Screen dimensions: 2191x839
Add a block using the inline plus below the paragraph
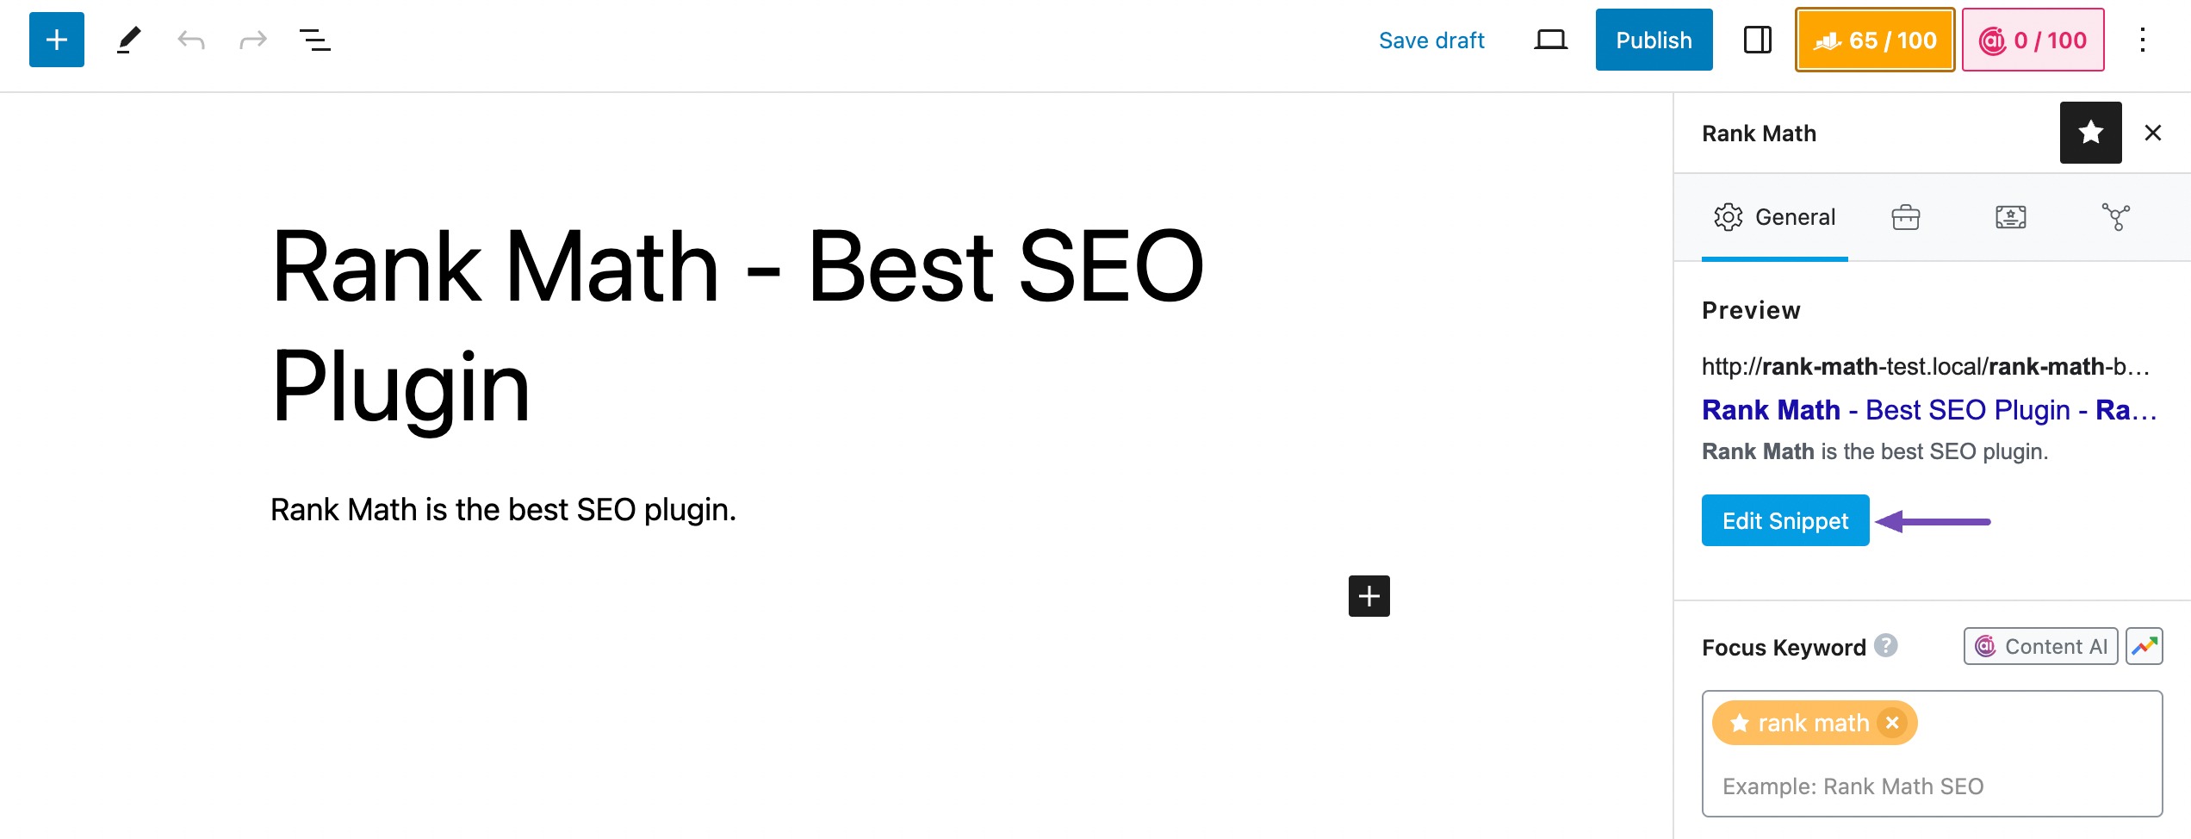tap(1368, 595)
